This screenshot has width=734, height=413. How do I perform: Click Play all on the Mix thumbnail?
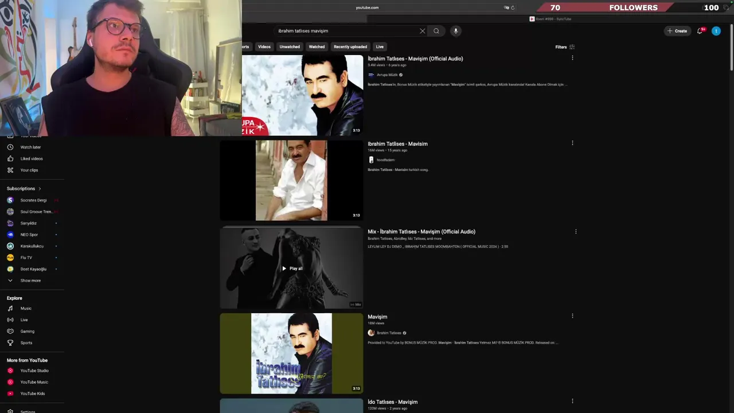[292, 268]
